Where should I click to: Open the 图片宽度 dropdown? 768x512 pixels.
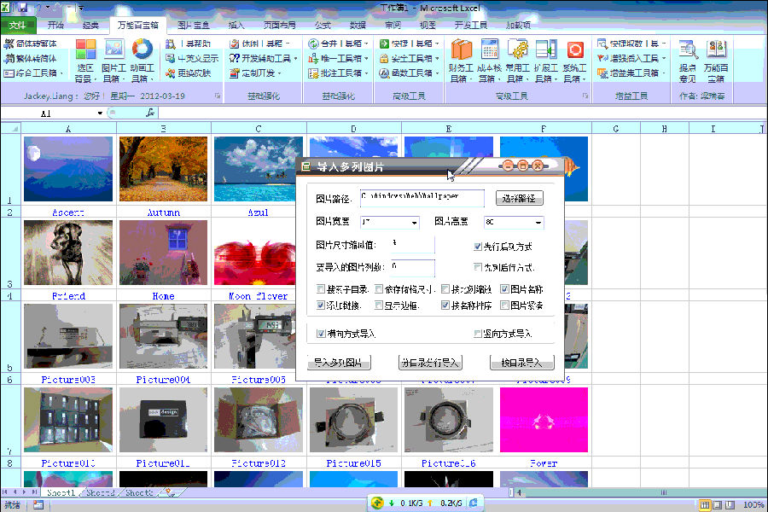(x=415, y=224)
